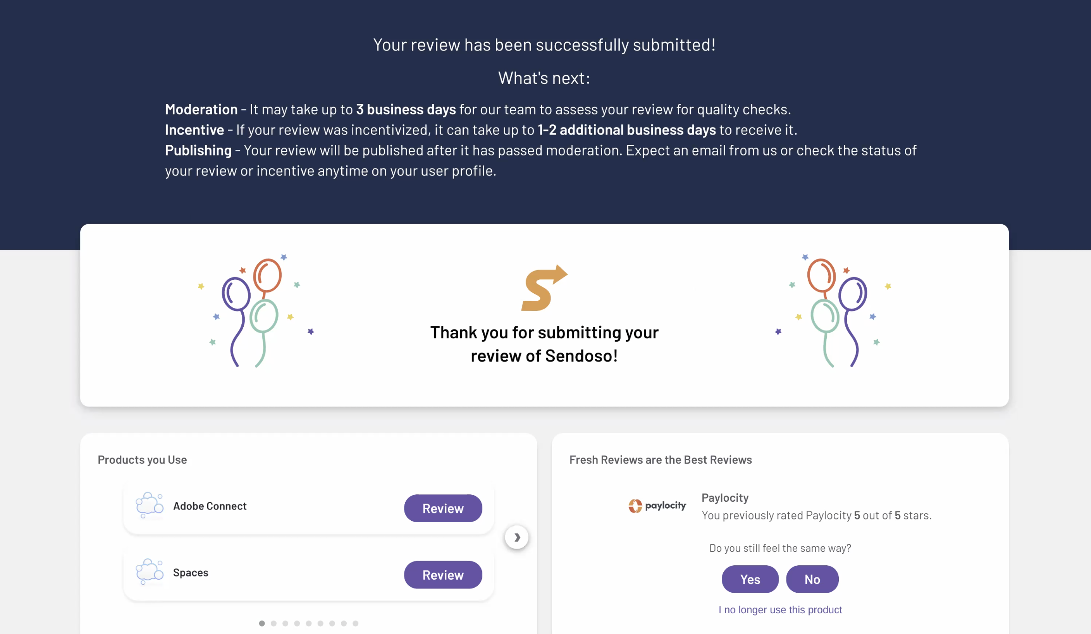Jump to the second carousel pagination dot
This screenshot has width=1091, height=634.
(273, 623)
